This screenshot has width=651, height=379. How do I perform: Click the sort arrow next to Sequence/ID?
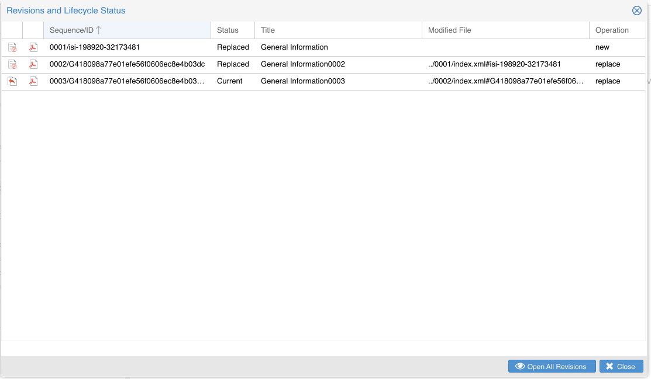[x=99, y=30]
